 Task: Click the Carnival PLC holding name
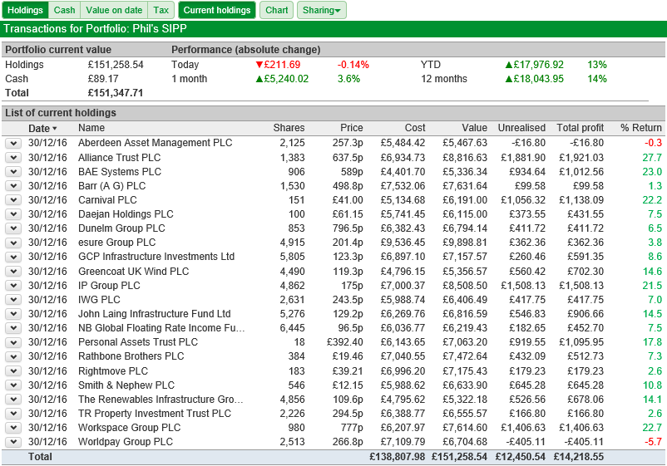tap(107, 200)
